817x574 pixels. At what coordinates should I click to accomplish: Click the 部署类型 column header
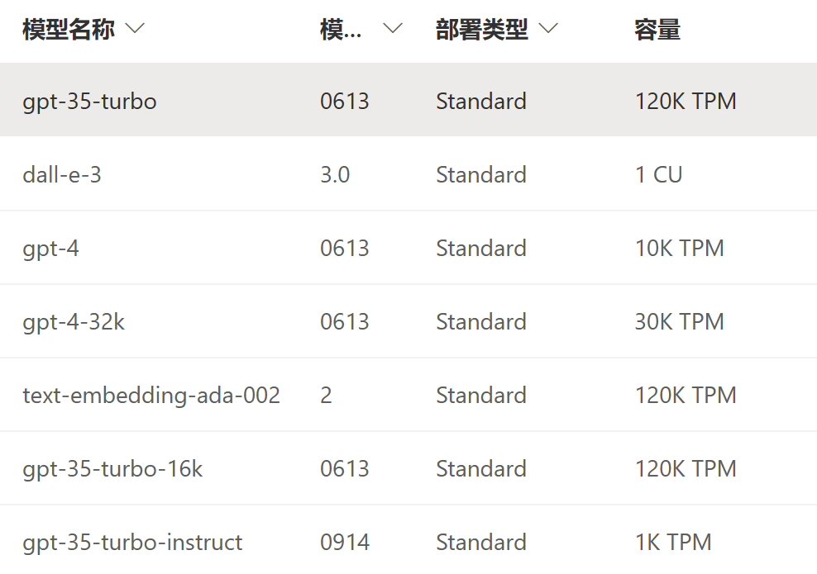coord(482,29)
